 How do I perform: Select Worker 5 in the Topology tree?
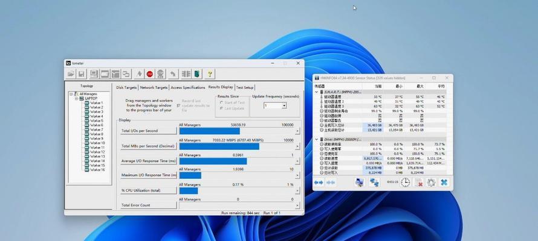tap(97, 120)
